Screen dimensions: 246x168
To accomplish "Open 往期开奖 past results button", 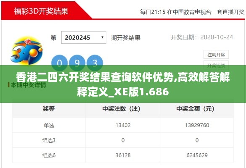I will click(216, 55).
